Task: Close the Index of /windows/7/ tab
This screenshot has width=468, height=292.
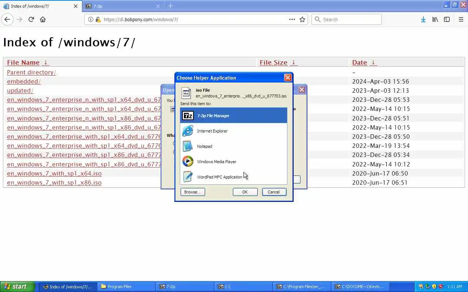Action: [76, 6]
